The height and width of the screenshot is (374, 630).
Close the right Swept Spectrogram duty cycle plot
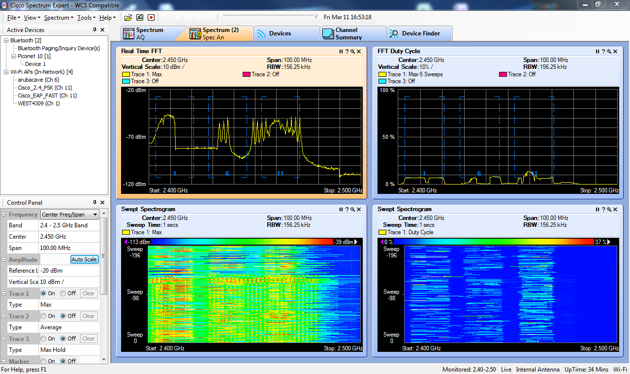[x=615, y=209]
